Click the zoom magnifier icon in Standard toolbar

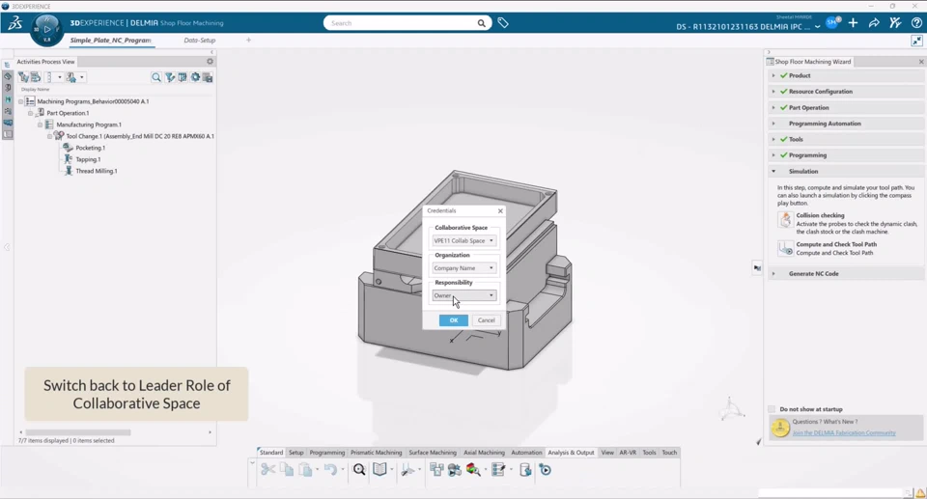tap(359, 470)
